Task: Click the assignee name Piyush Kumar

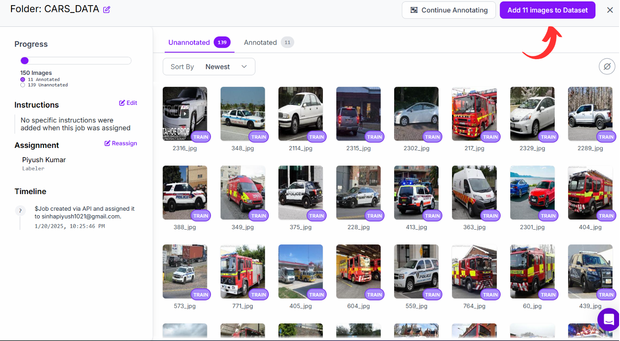Action: (x=44, y=160)
